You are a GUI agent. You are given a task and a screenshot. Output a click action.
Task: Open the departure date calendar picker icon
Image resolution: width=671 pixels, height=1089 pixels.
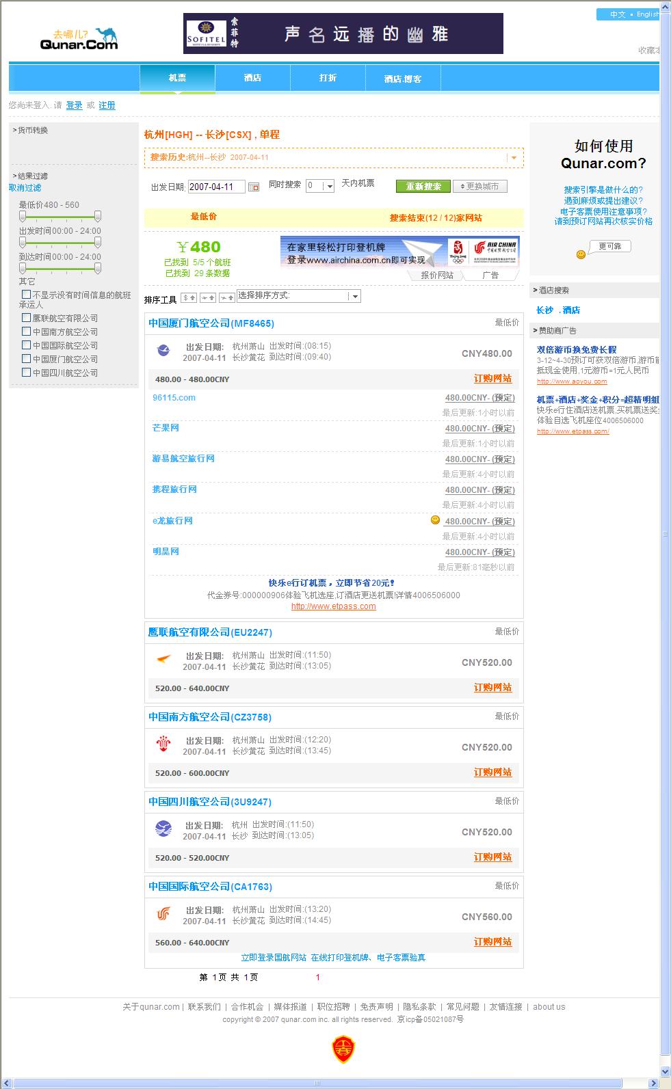coord(254,187)
